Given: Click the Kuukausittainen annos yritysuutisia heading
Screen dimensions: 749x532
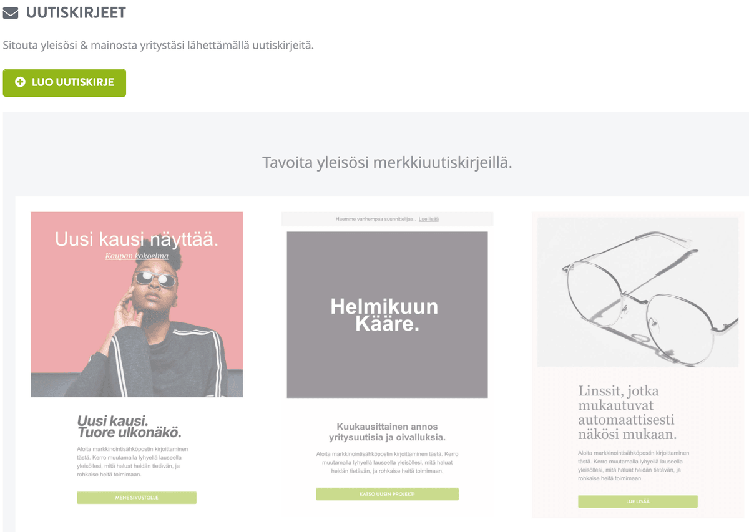Looking at the screenshot, I should pos(387,431).
